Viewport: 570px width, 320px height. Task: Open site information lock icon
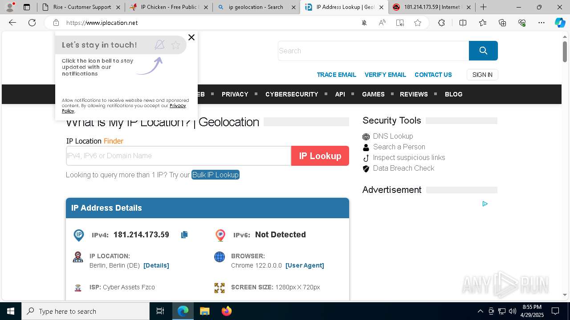pyautogui.click(x=56, y=23)
